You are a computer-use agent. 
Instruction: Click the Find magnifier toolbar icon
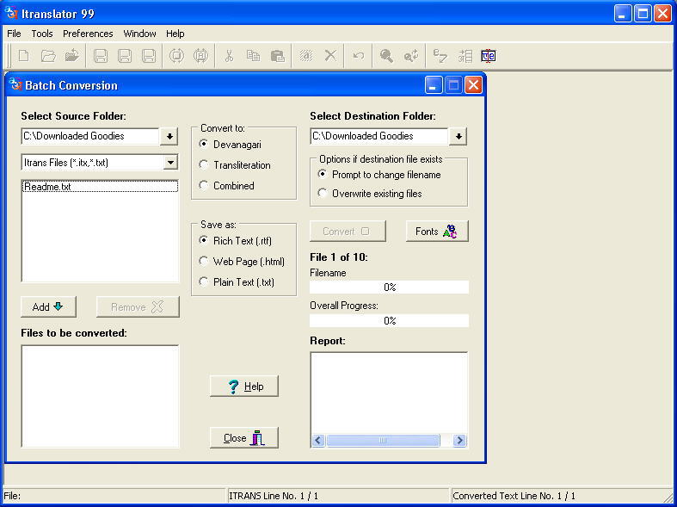386,56
